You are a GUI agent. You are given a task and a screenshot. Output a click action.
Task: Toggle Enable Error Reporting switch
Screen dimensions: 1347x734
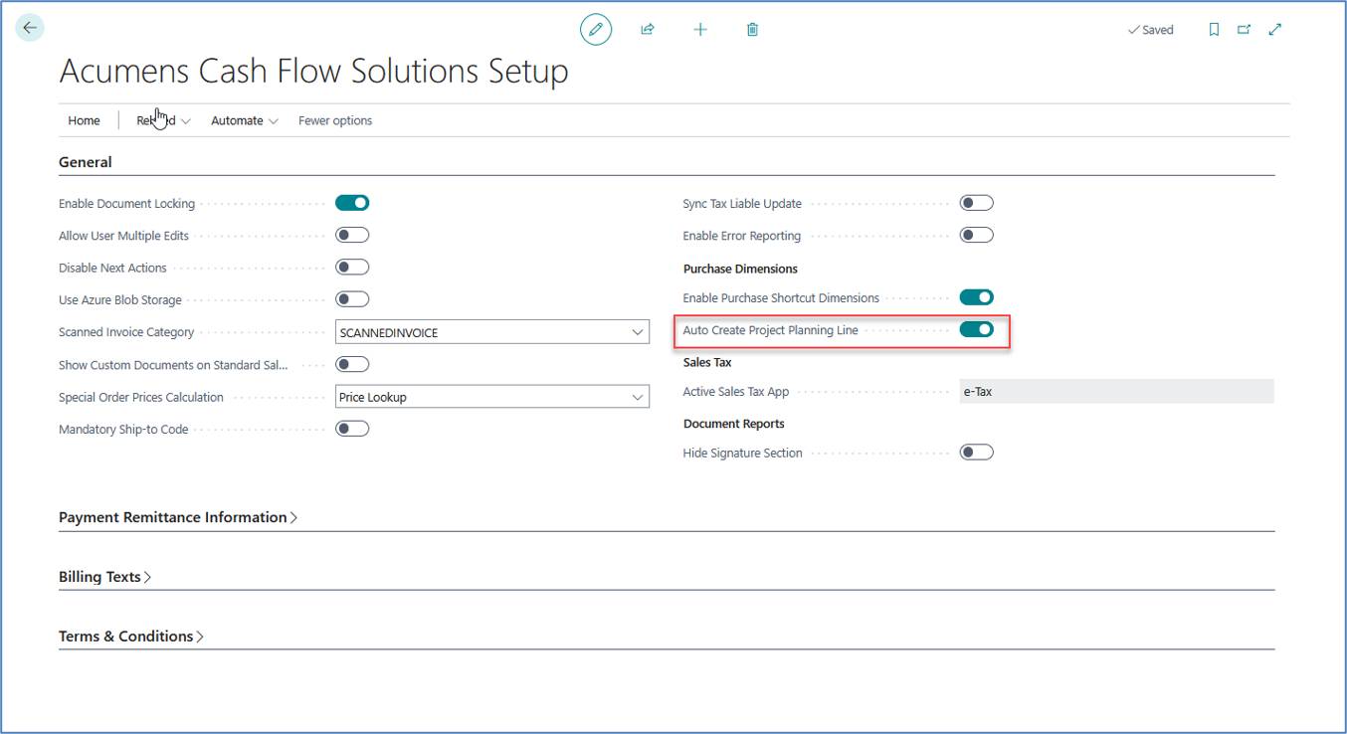tap(976, 235)
